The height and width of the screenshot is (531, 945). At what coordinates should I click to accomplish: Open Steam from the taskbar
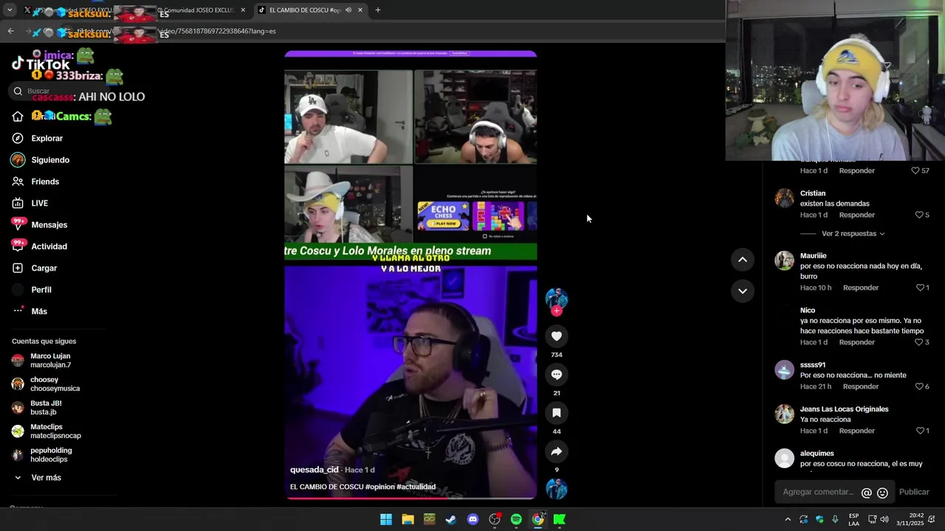pyautogui.click(x=451, y=519)
